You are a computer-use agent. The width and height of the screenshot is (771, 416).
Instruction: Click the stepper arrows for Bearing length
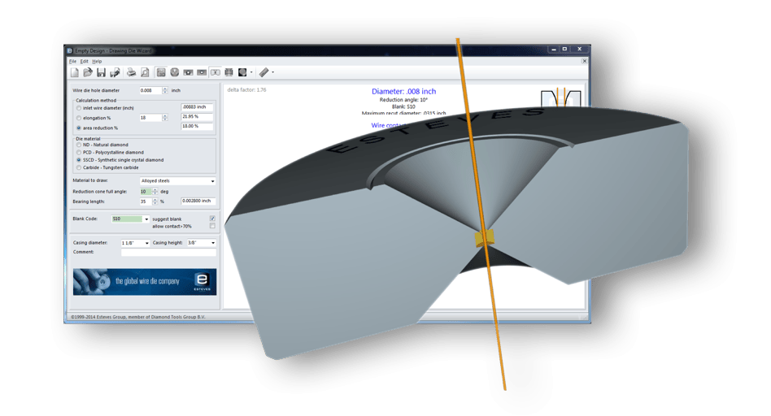click(x=155, y=201)
